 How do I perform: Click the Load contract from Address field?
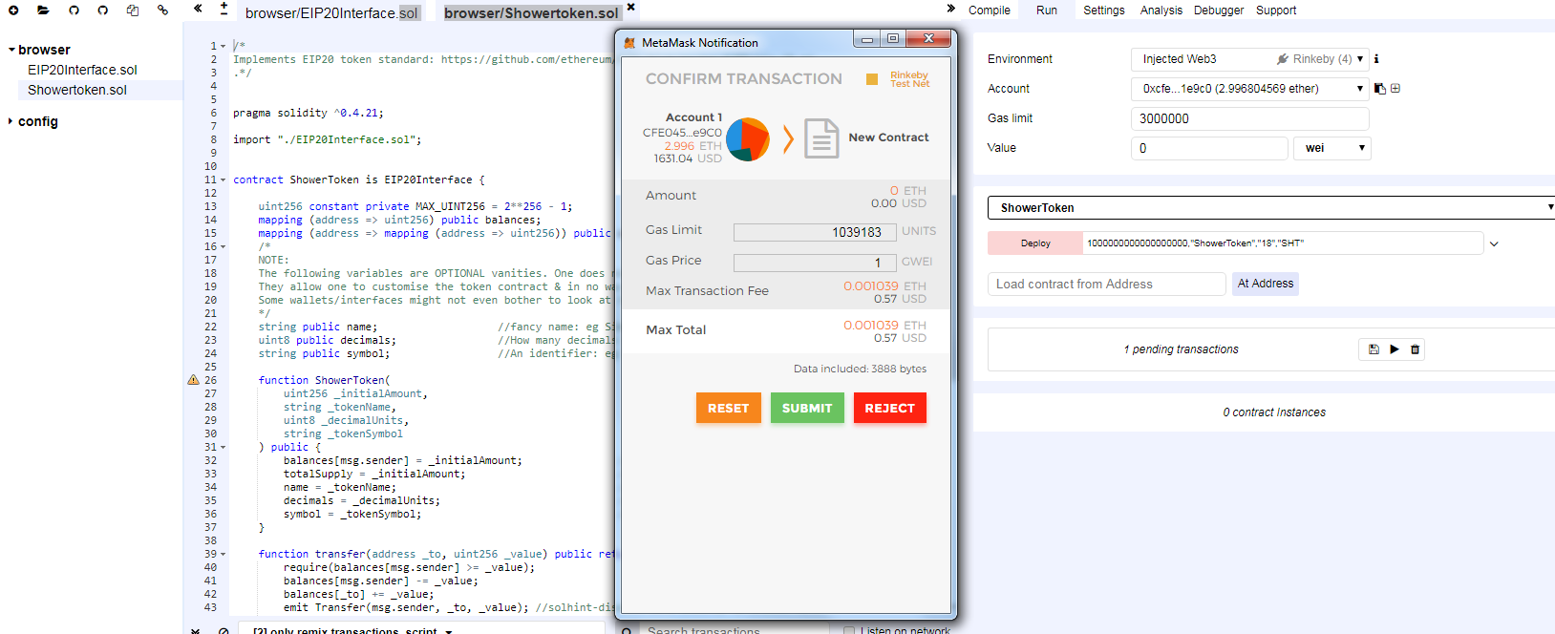pyautogui.click(x=1107, y=284)
